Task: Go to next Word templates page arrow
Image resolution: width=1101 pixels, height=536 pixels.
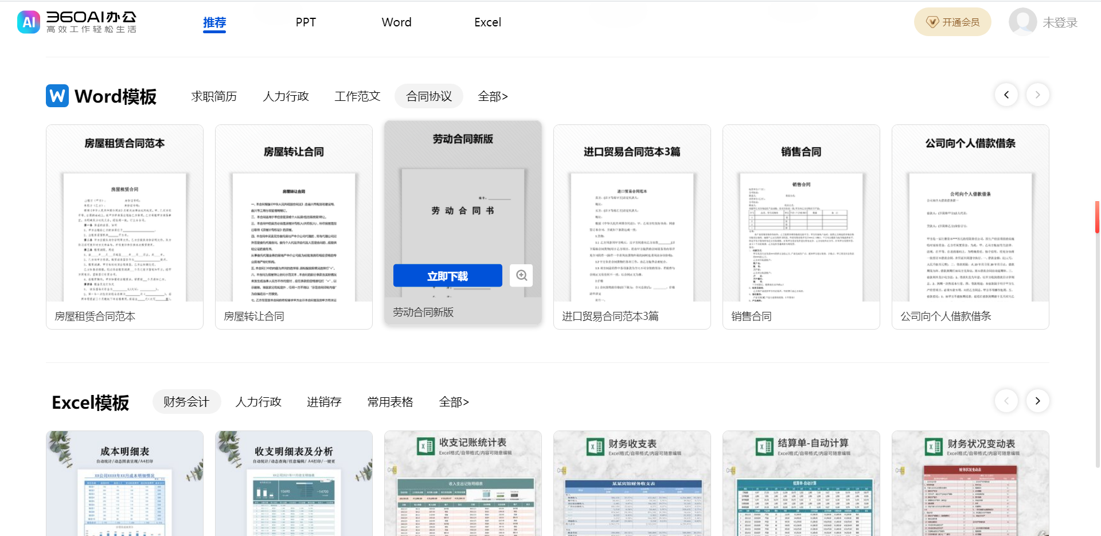Action: [x=1037, y=95]
